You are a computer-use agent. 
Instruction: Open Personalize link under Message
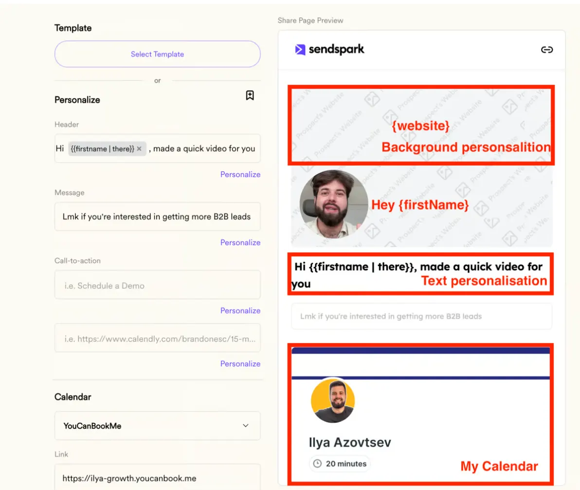[240, 243]
